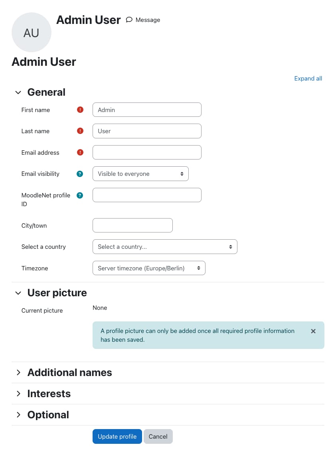The width and height of the screenshot is (332, 449).
Task: Open help for MoodleNet profile ID
Action: 80,195
